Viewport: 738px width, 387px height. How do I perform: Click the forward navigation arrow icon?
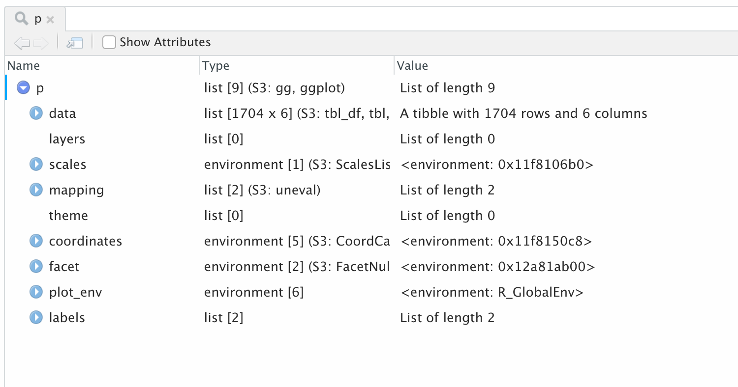(x=41, y=43)
